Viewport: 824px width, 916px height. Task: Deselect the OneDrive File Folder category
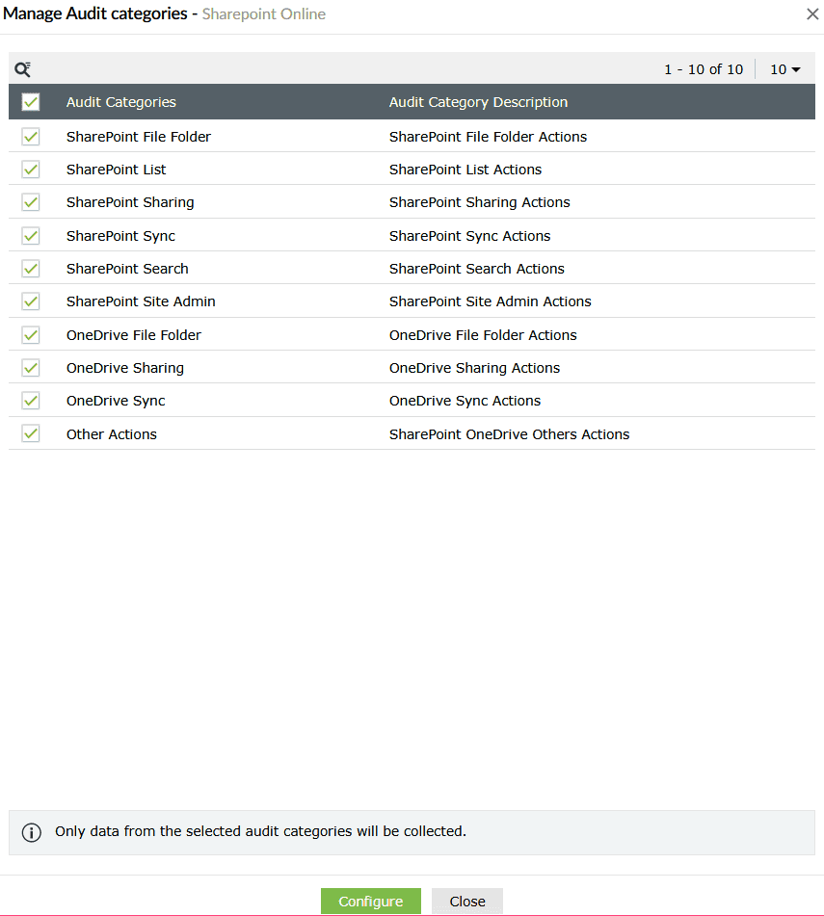tap(30, 334)
